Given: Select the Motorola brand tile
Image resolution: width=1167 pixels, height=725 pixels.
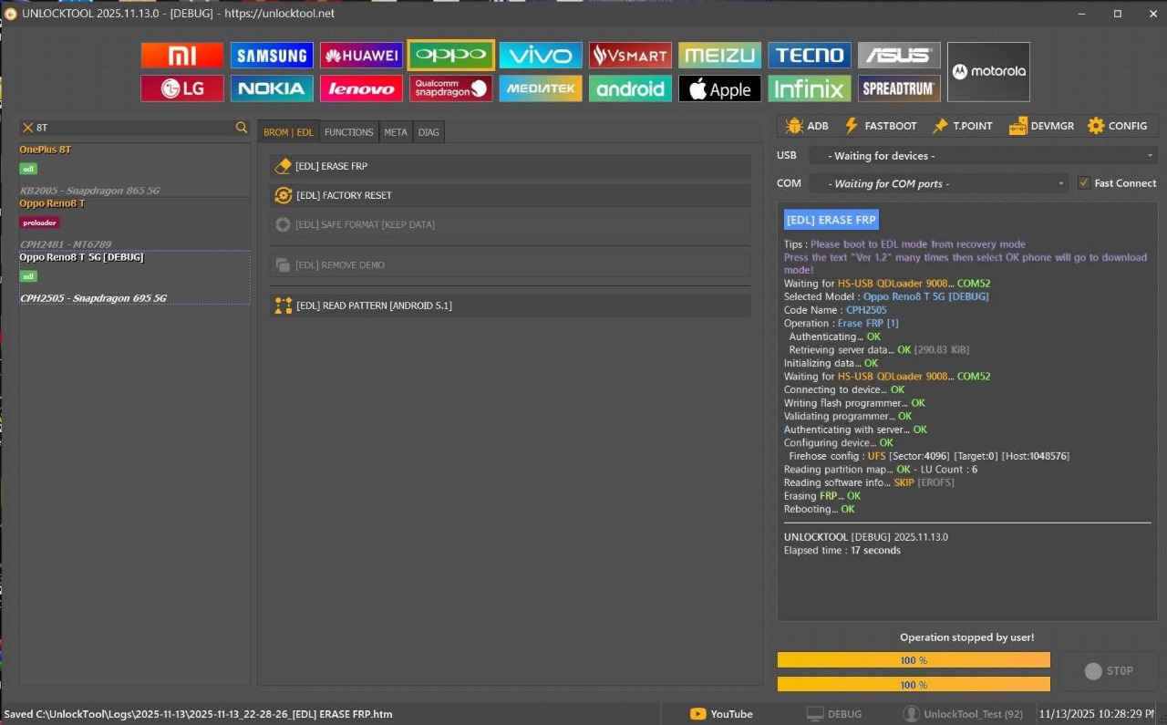Looking at the screenshot, I should [x=988, y=72].
